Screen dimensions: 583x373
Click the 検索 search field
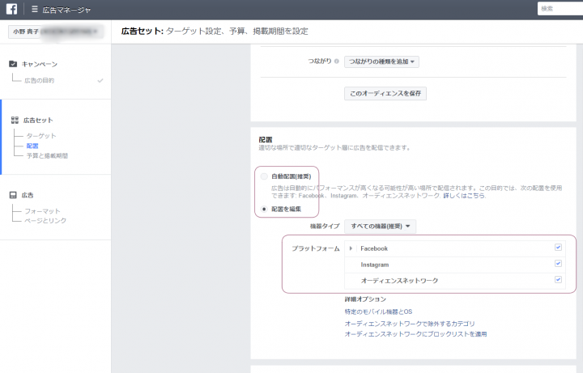(x=560, y=9)
